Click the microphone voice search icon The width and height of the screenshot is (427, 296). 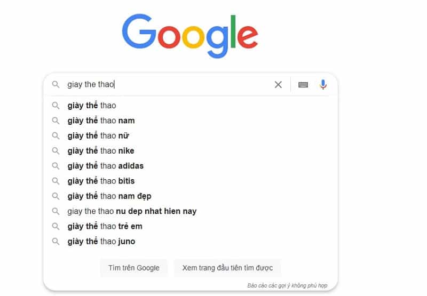click(x=323, y=84)
